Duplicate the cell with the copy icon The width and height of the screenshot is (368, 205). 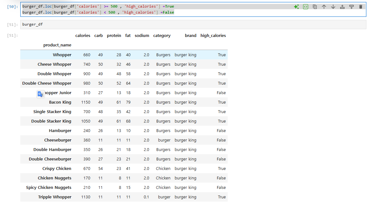pyautogui.click(x=315, y=7)
